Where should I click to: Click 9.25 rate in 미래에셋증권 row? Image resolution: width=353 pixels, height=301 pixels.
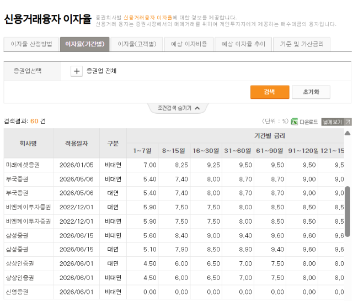[x=213, y=165]
